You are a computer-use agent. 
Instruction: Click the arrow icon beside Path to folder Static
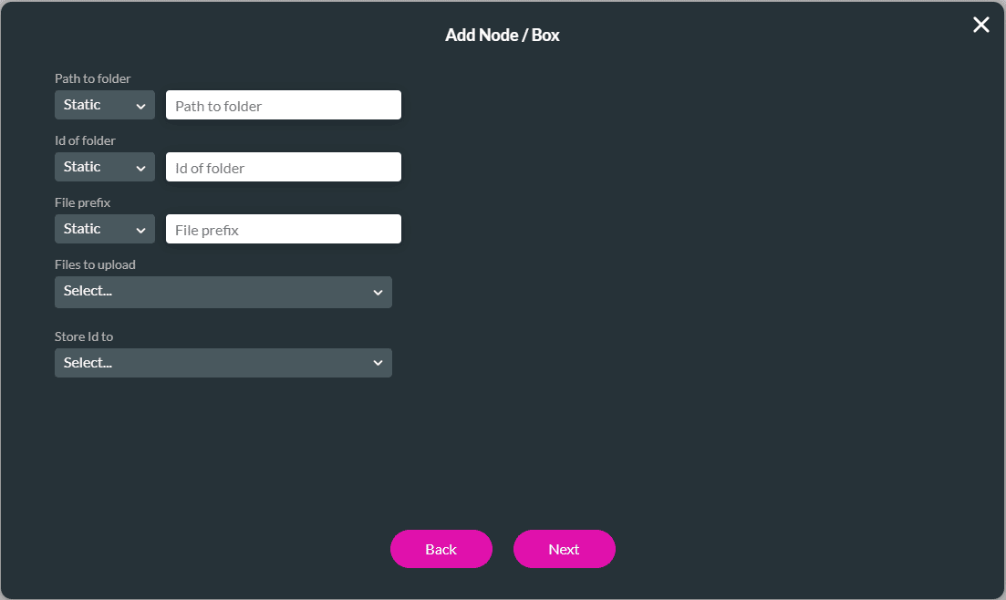click(142, 104)
